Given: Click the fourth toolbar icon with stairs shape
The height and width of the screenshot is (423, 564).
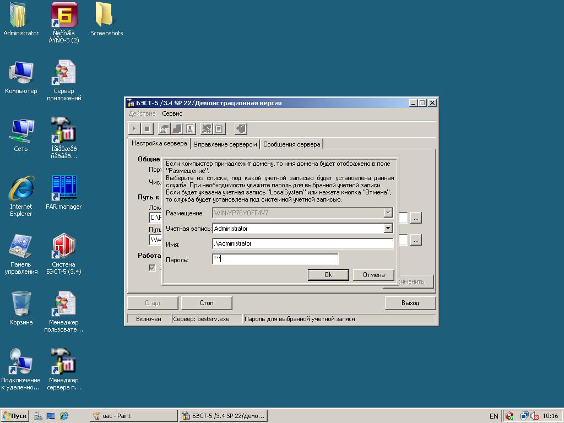Looking at the screenshot, I should click(x=177, y=129).
